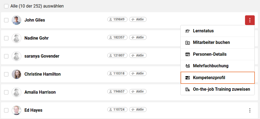This screenshot has width=260, height=119.
Task: Click John Giles's profile photo
Action: (x=16, y=20)
